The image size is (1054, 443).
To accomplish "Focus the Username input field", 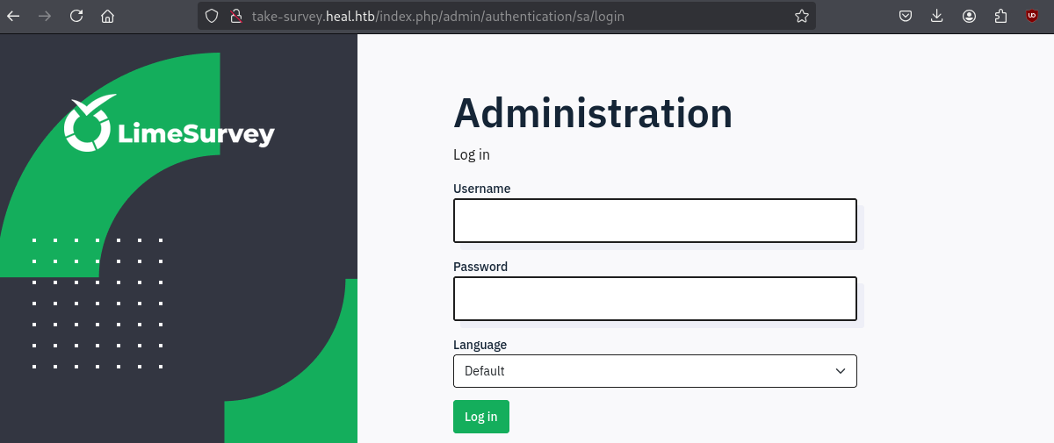I will pos(654,220).
